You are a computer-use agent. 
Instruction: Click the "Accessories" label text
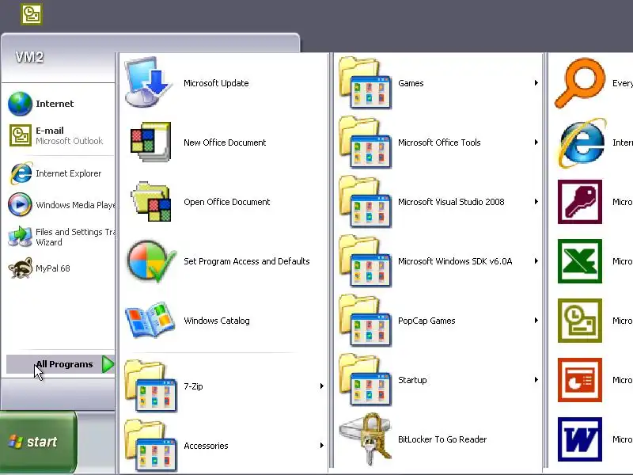point(206,446)
